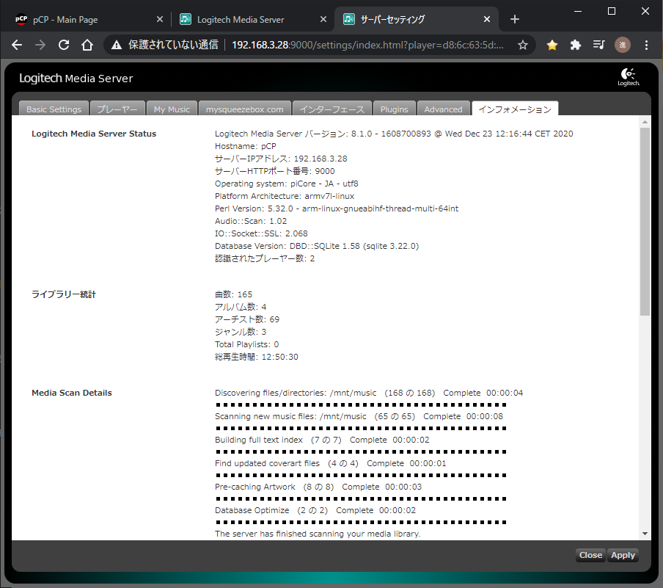This screenshot has width=663, height=588.
Task: Open the browser home page
Action: (x=87, y=45)
